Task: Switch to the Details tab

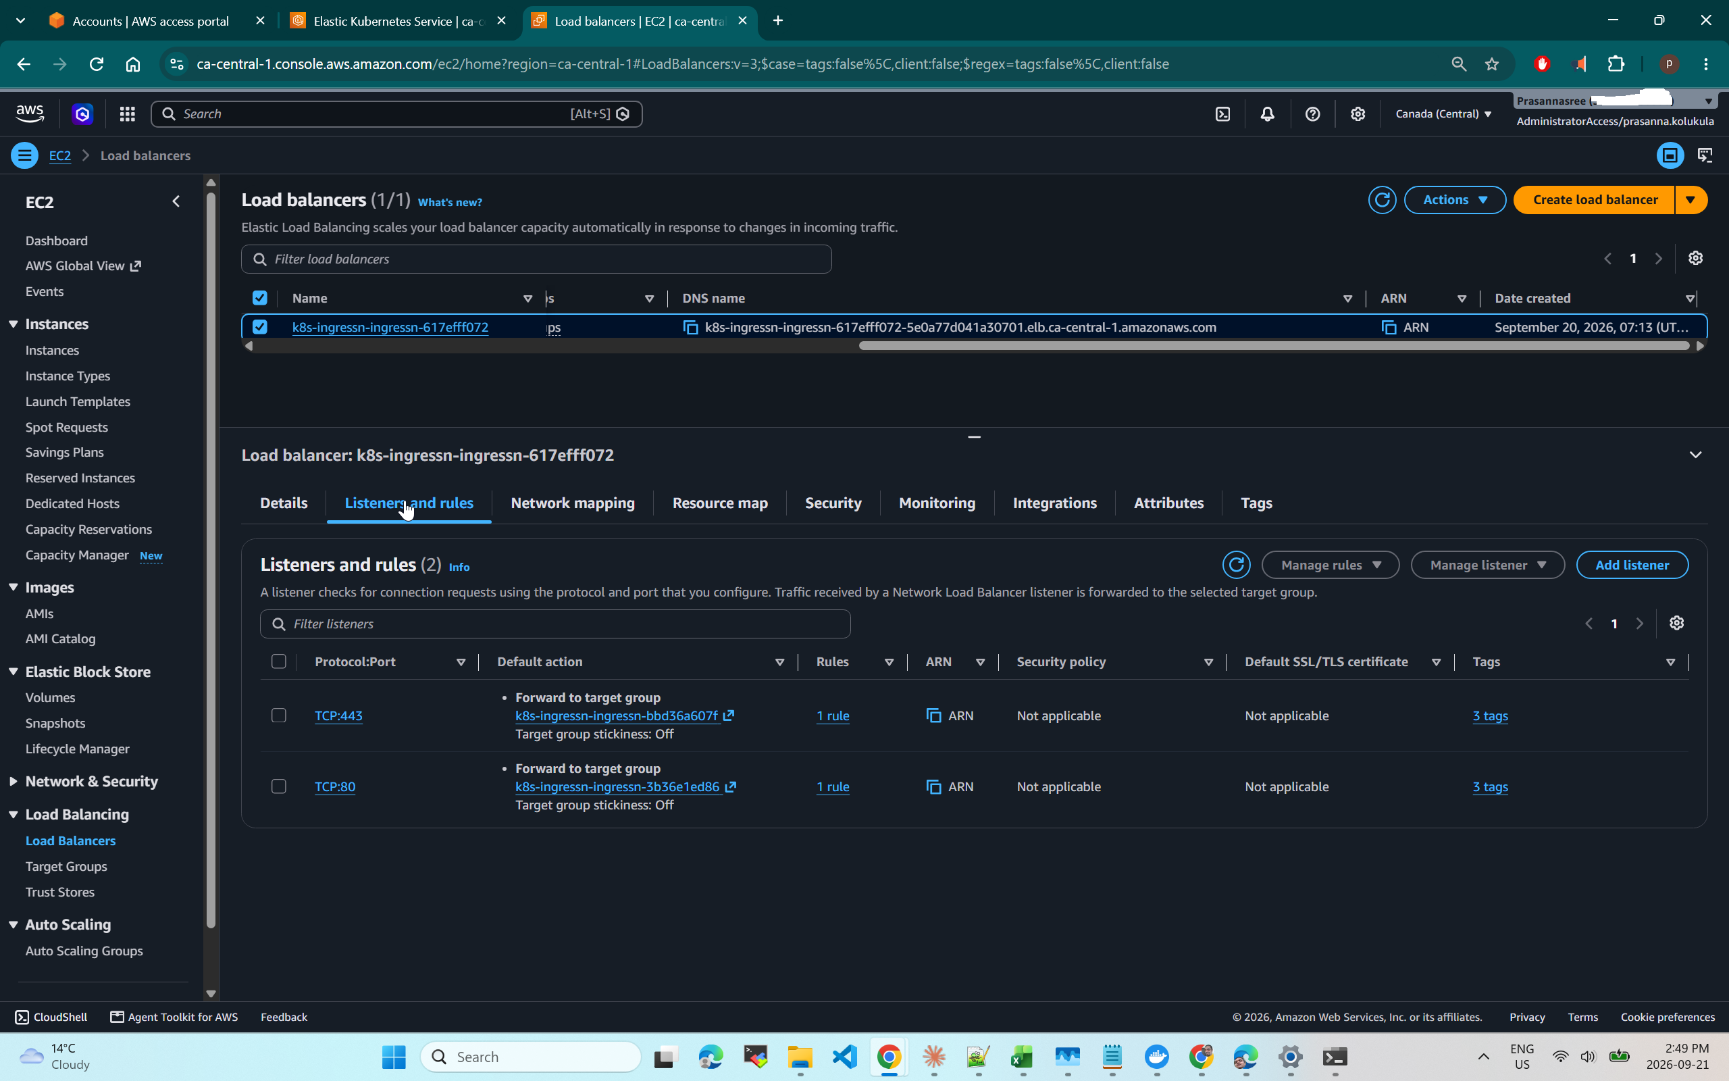Action: coord(284,503)
